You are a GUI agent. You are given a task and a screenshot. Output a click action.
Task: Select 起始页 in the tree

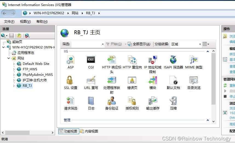pyautogui.click(x=17, y=42)
